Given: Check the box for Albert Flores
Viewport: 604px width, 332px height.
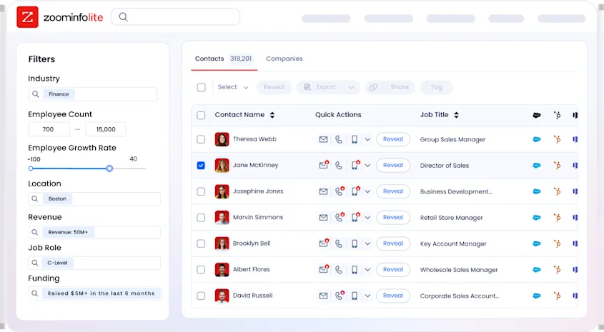Looking at the screenshot, I should point(201,270).
